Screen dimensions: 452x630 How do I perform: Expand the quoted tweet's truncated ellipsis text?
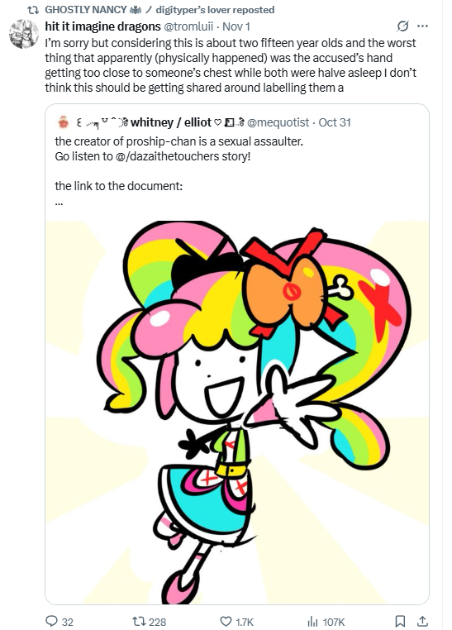coord(59,203)
